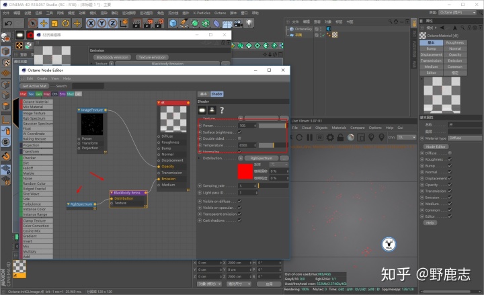Select Image Texture in node list
This screenshot has height=295, width=484.
pyautogui.click(x=34, y=114)
